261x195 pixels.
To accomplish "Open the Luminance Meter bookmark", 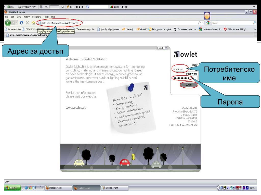I will [211, 29].
